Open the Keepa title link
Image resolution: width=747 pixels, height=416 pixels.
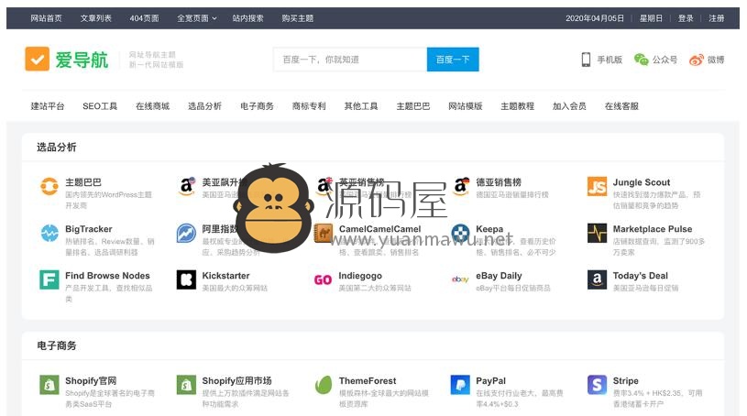pyautogui.click(x=489, y=229)
